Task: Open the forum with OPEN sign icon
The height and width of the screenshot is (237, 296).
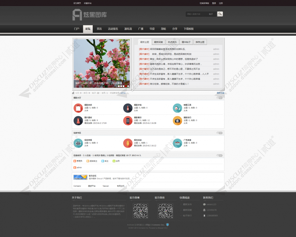Action: pos(78,143)
